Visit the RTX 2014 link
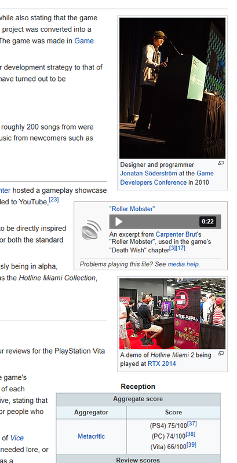237x463 pixels. (162, 364)
